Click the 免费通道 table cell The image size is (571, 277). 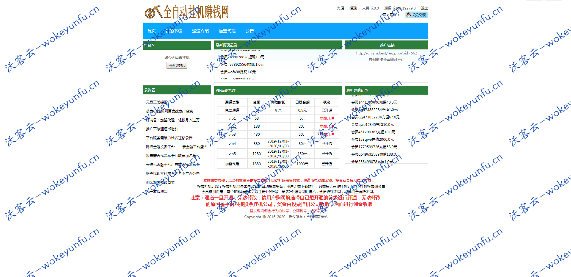pos(232,110)
